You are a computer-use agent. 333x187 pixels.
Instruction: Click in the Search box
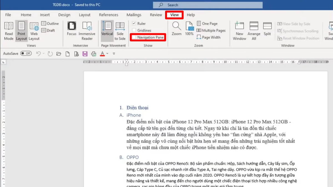(x=208, y=5)
